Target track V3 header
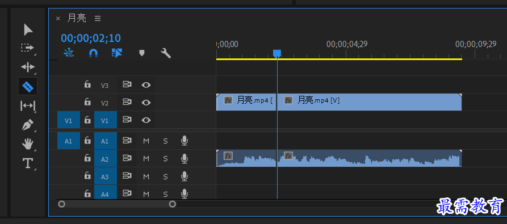The height and width of the screenshot is (224, 507). (105, 85)
